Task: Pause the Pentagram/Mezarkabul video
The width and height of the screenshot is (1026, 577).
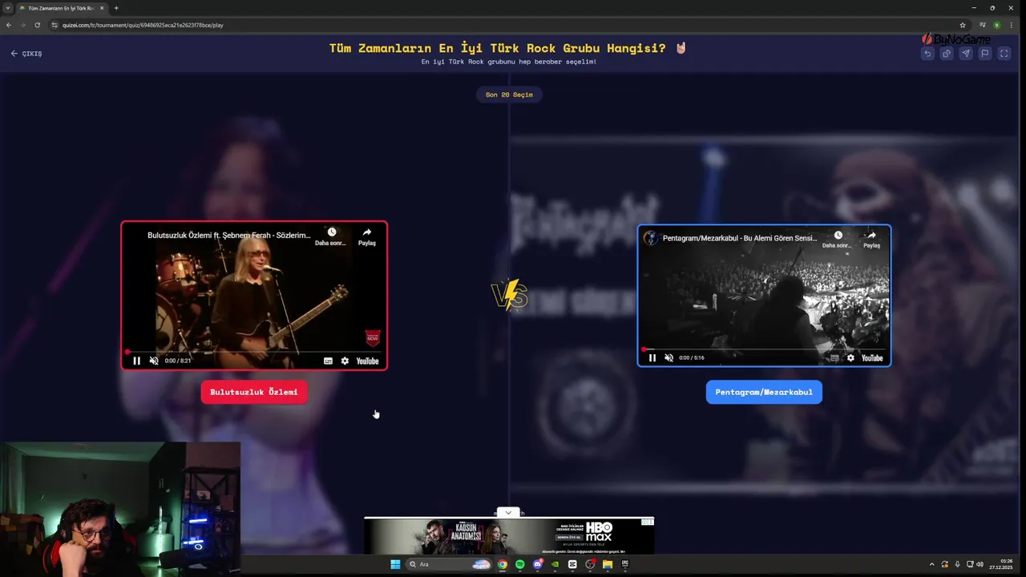Action: click(652, 357)
